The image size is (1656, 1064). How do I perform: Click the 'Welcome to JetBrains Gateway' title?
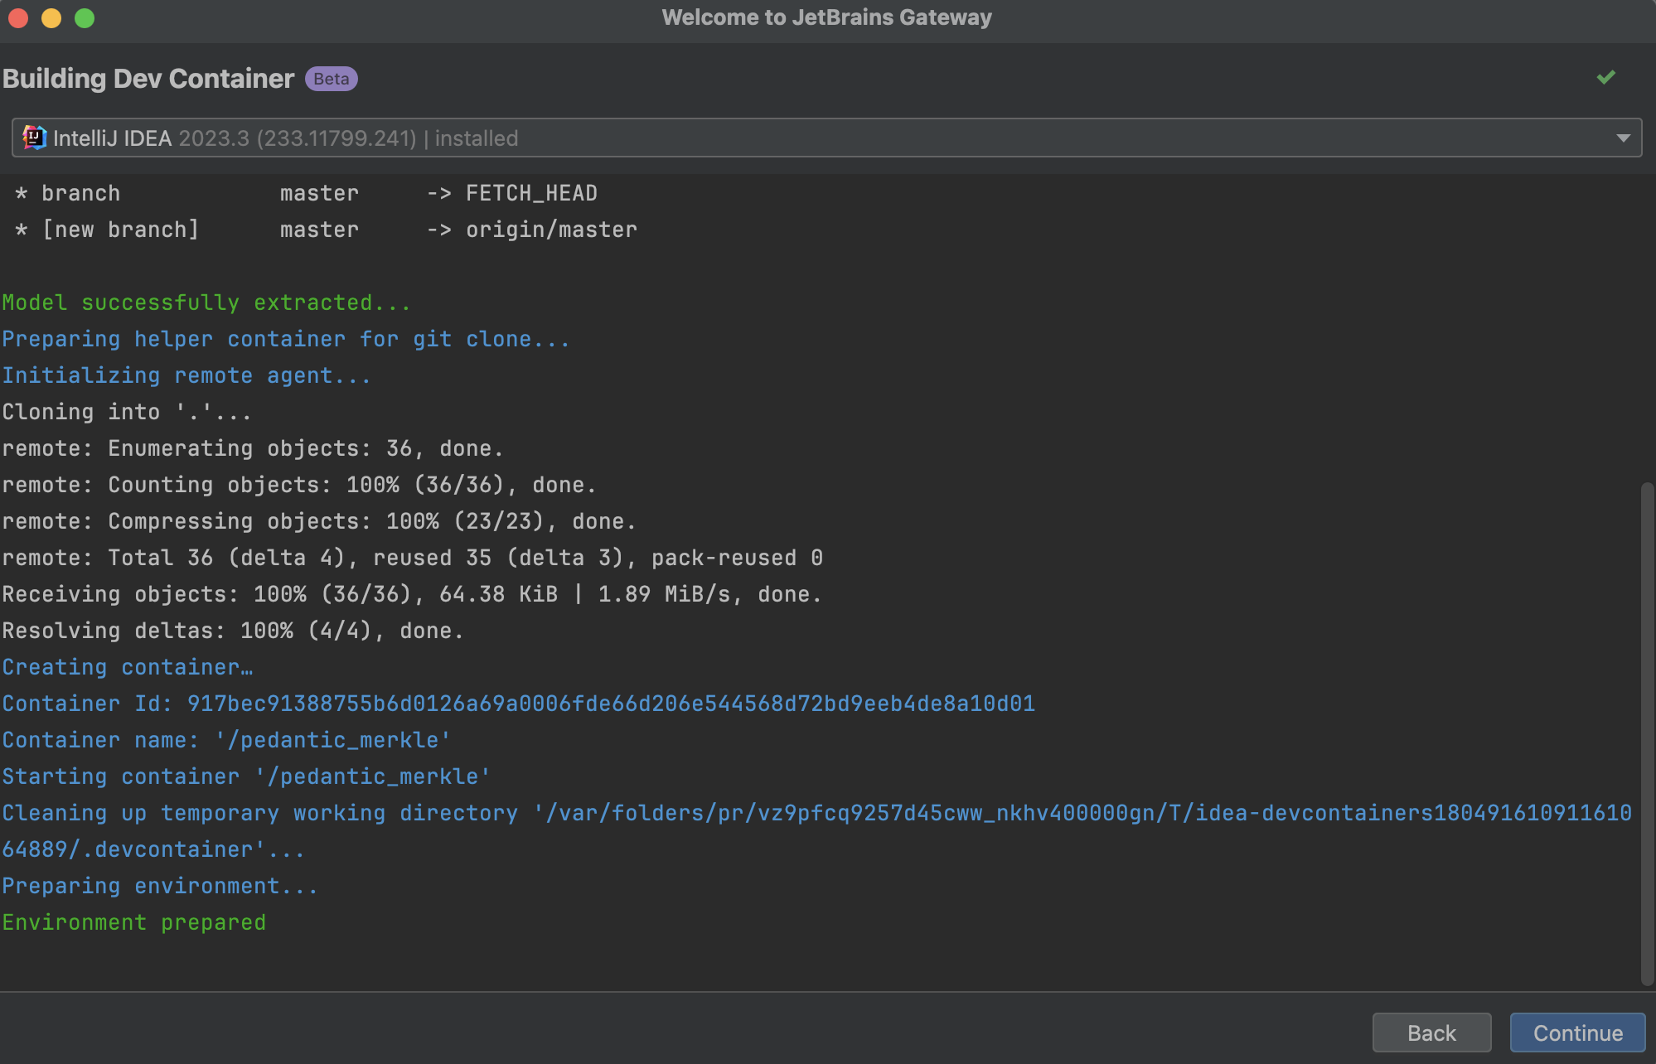click(826, 17)
